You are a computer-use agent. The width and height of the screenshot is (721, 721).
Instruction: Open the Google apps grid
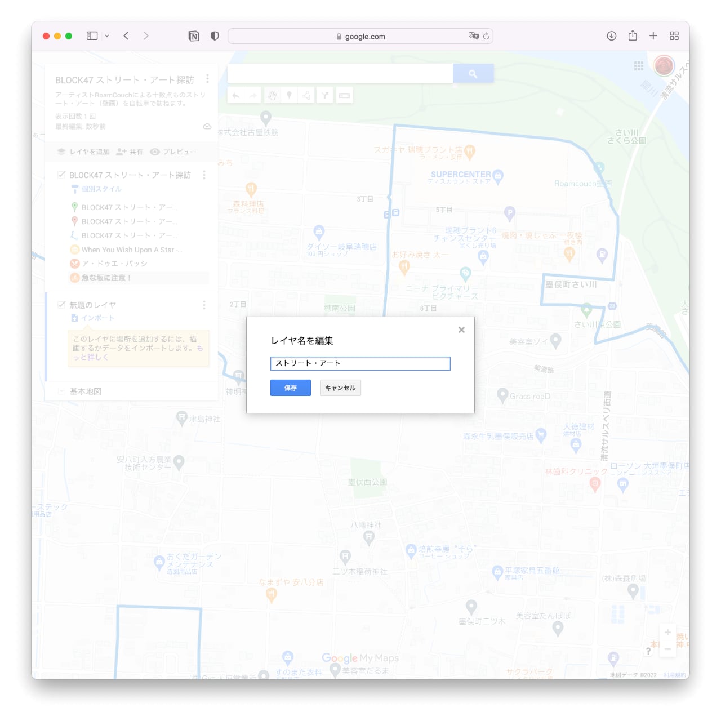click(x=638, y=66)
